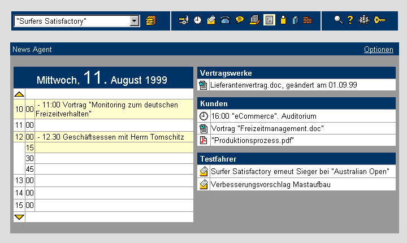Screen dimensions: 407x243
Task: Click PDF icon beside Produktionsprozess.pdf
Action: point(203,141)
